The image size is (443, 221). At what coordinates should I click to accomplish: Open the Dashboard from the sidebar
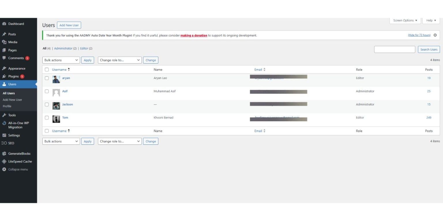(x=16, y=24)
